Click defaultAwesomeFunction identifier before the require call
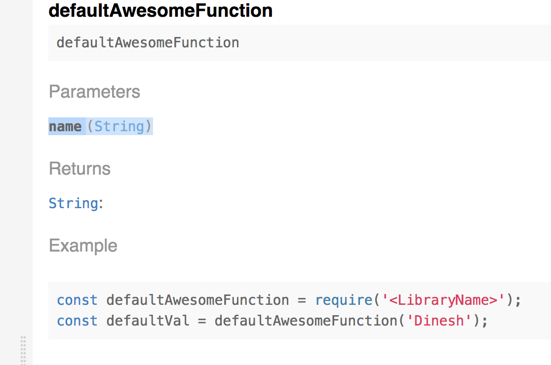 pos(198,300)
